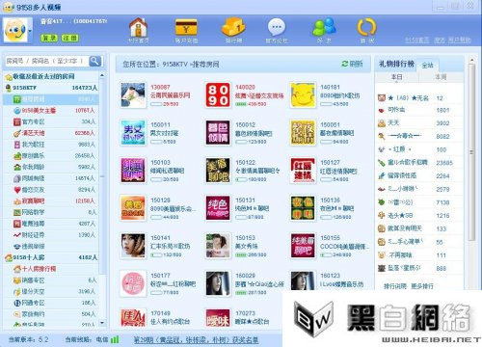
Task: Click 164723人 online count text
Action: 85,88
